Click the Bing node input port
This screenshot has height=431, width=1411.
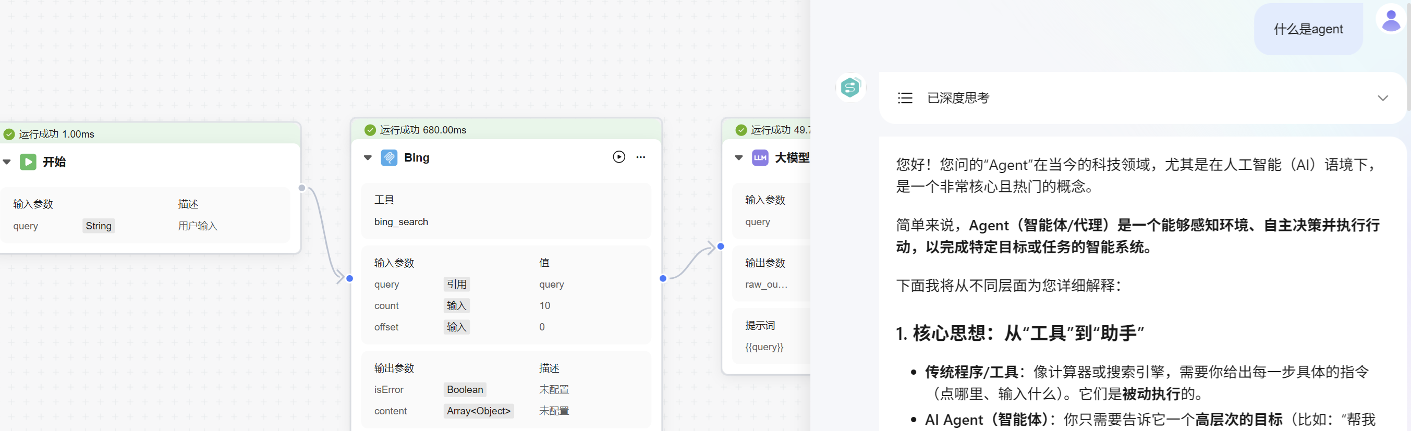pyautogui.click(x=349, y=278)
